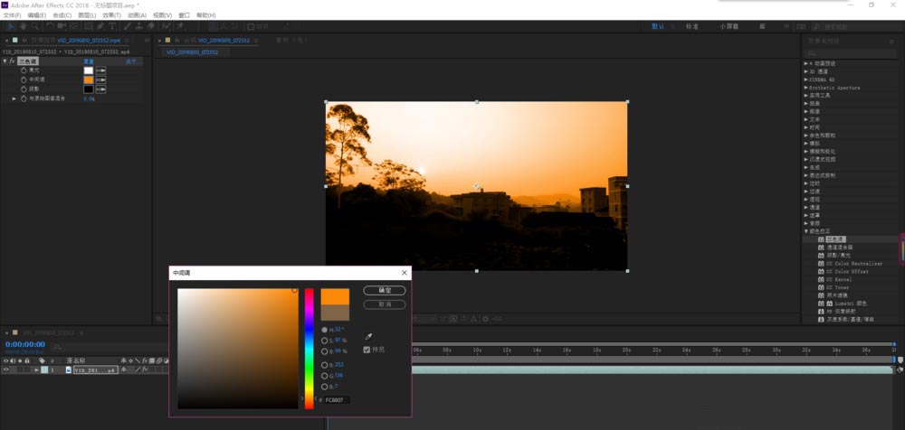The width and height of the screenshot is (905, 430).
Task: Collapse the tritone effect group
Action: click(5, 61)
